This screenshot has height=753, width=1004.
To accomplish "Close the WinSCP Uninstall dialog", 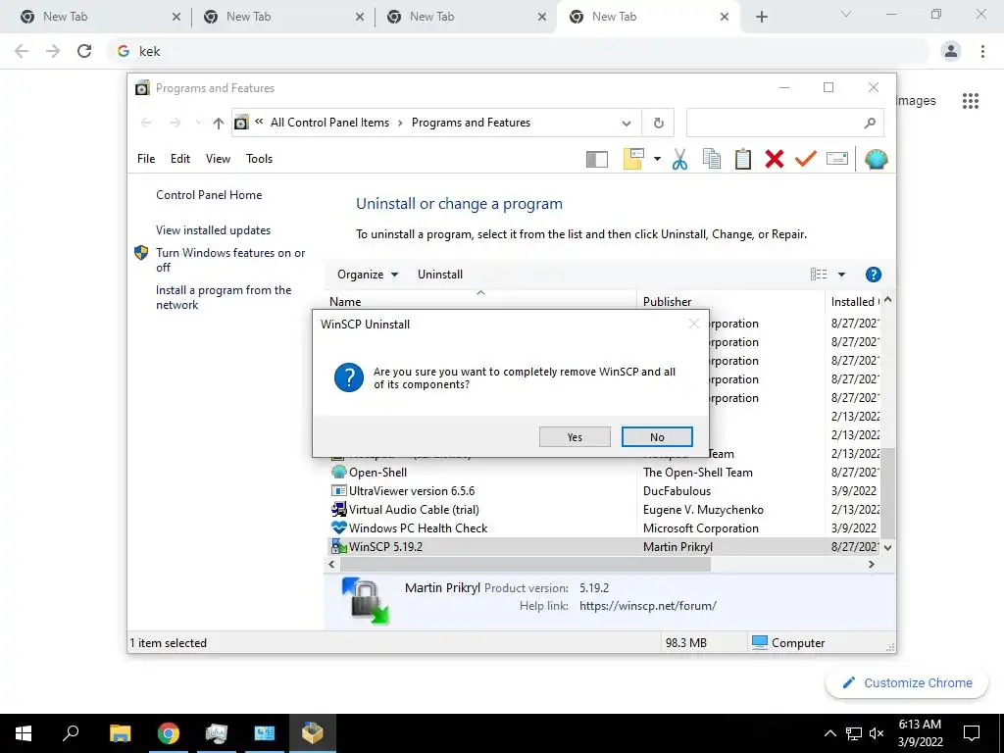I will point(693,324).
